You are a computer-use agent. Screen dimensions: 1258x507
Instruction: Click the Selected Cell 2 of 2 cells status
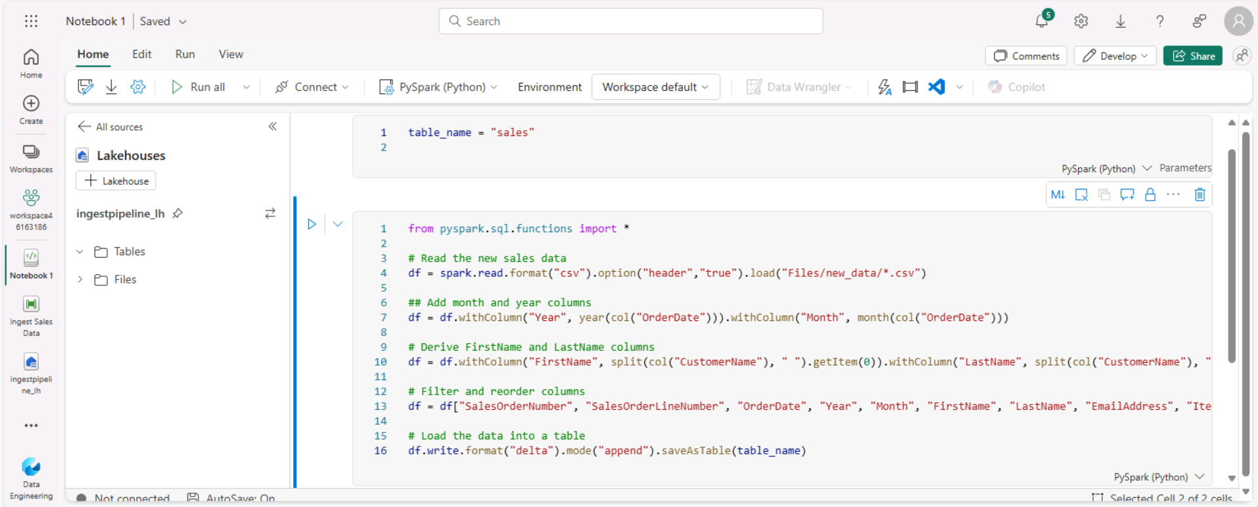tap(1162, 498)
